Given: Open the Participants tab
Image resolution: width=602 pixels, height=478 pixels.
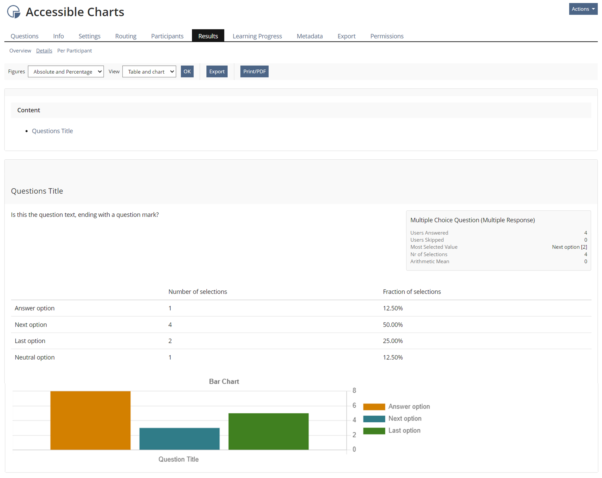Looking at the screenshot, I should [x=167, y=36].
